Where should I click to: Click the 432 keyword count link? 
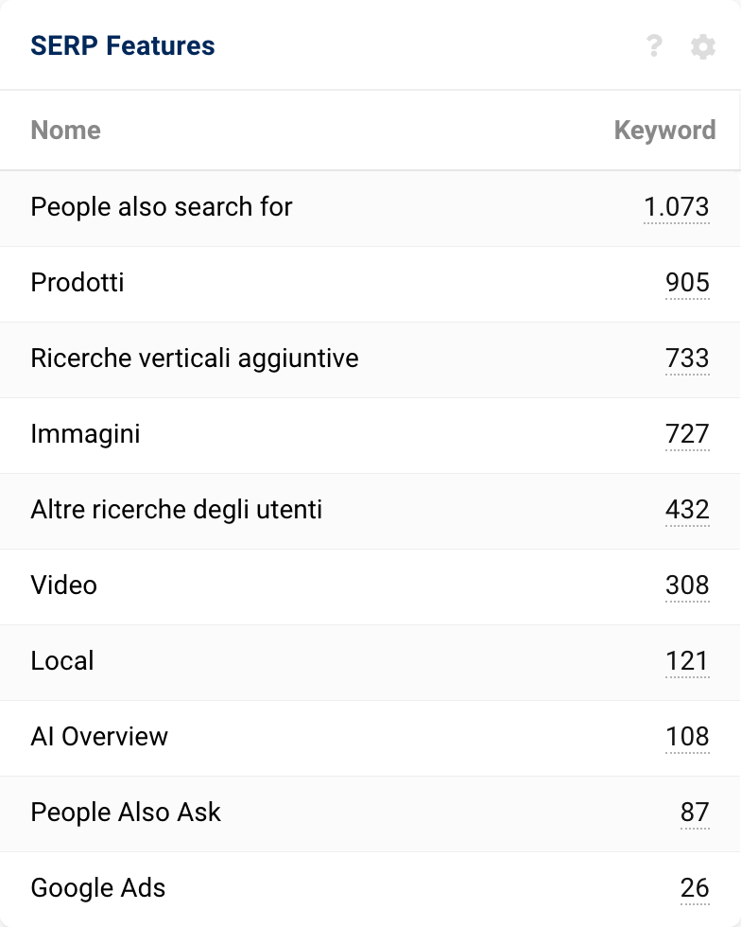[687, 510]
